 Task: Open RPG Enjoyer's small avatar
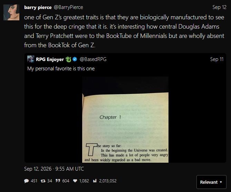31,59
